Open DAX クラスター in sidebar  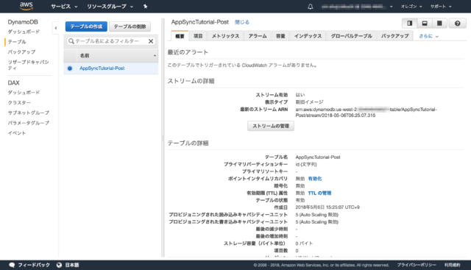19,103
